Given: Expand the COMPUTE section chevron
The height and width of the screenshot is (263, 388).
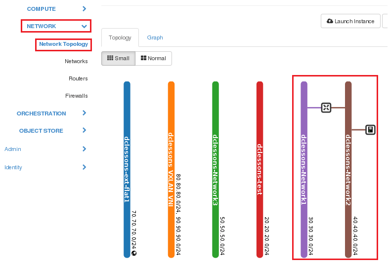Looking at the screenshot, I should (84, 9).
